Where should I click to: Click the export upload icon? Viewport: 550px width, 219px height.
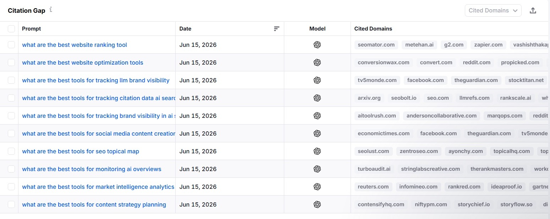[533, 11]
